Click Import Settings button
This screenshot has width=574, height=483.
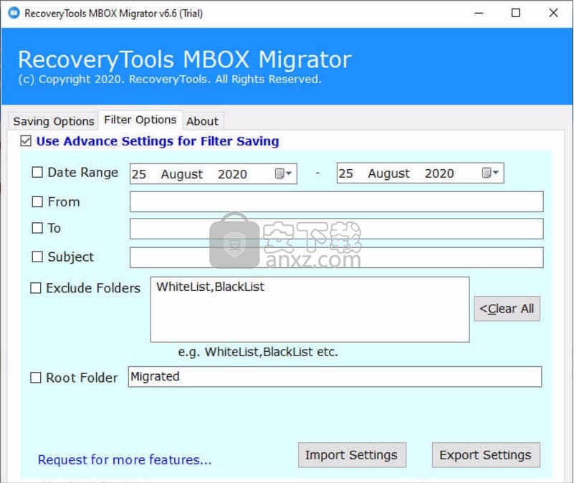[352, 455]
